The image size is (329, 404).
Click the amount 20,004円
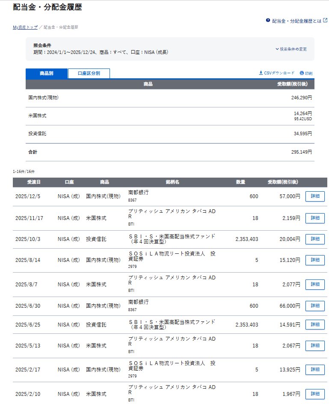pyautogui.click(x=290, y=239)
